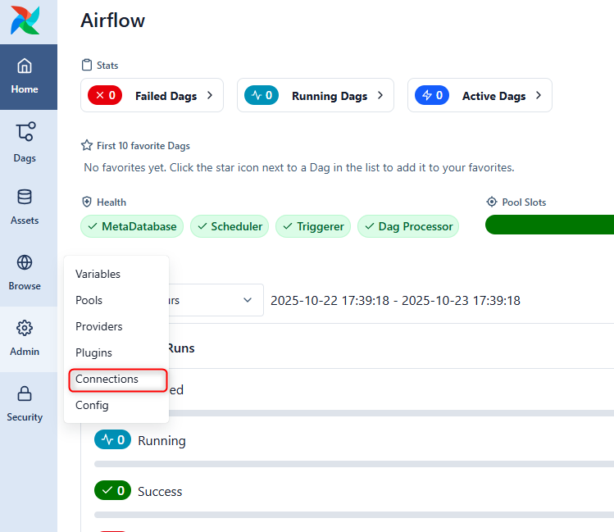The width and height of the screenshot is (614, 532).
Task: Expand Failed Dags chevron arrow
Action: 210,95
